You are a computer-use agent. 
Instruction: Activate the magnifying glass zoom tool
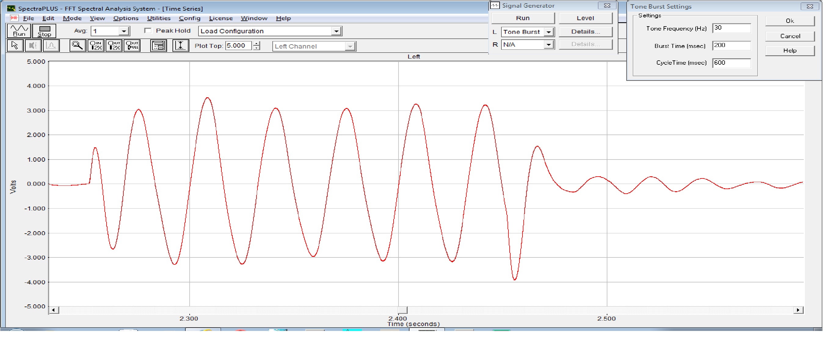78,46
